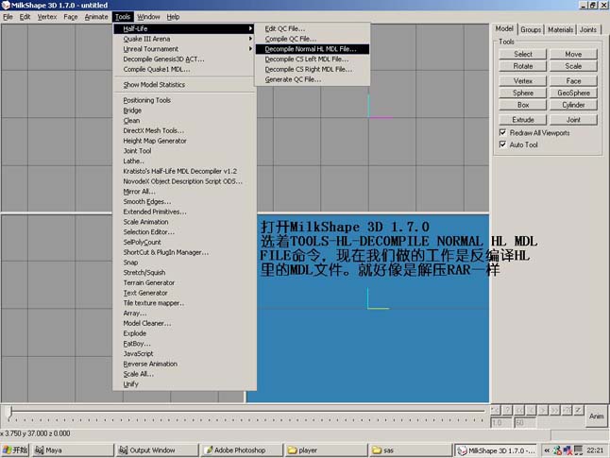Open the Face menu

71,17
